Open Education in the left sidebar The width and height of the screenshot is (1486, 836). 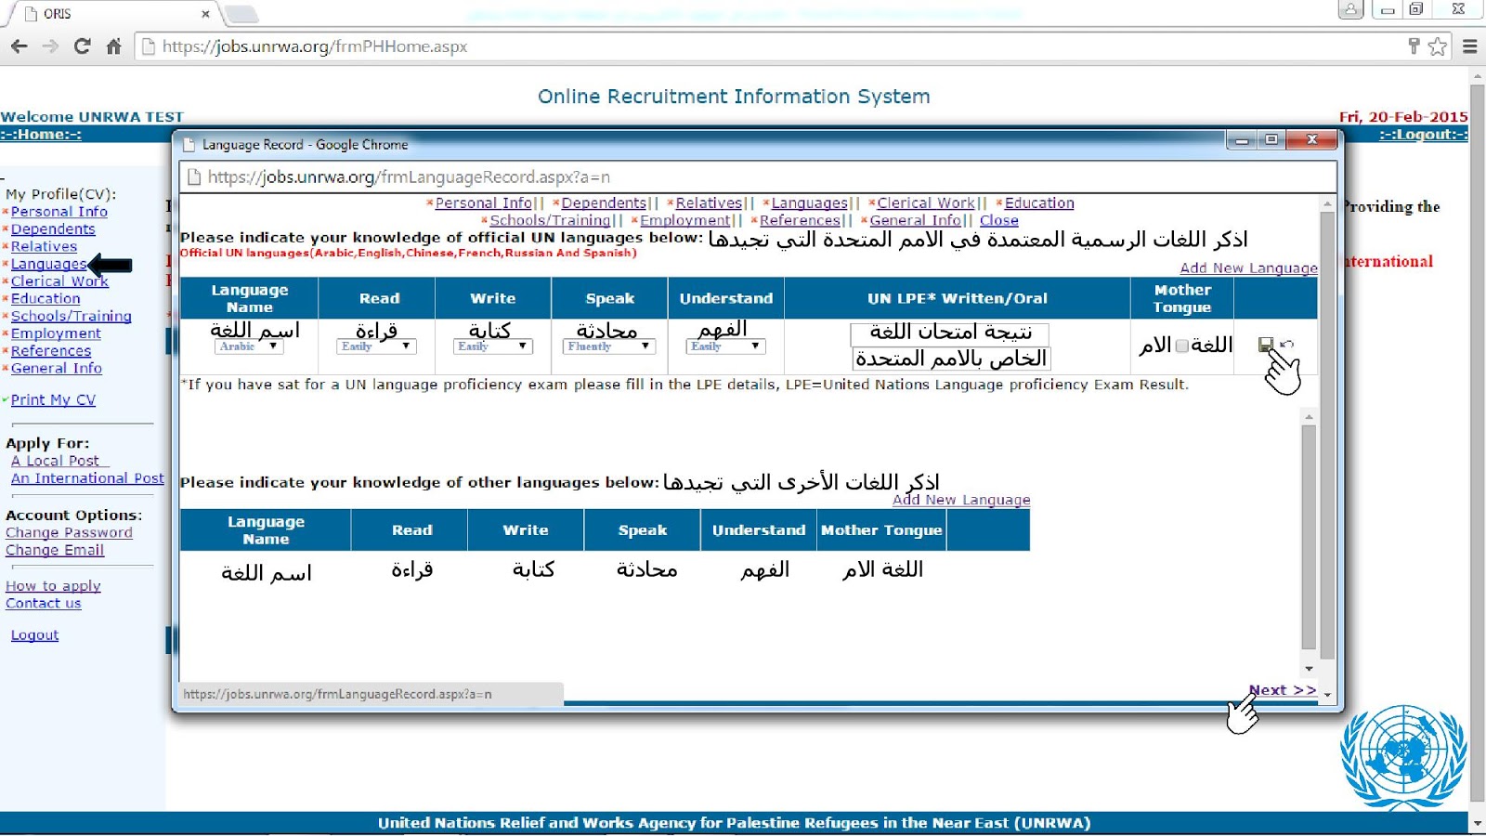[46, 298]
